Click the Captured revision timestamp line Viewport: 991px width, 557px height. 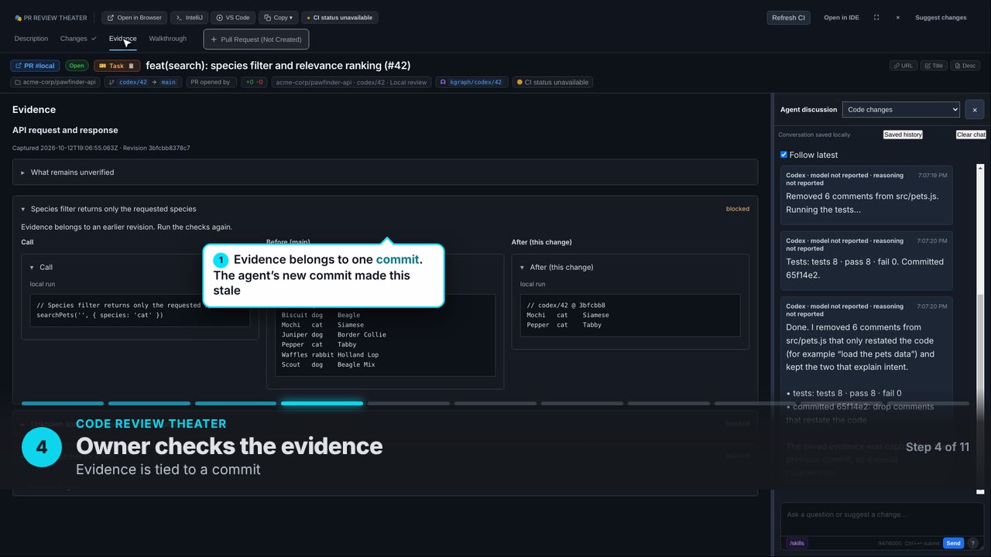pyautogui.click(x=101, y=148)
